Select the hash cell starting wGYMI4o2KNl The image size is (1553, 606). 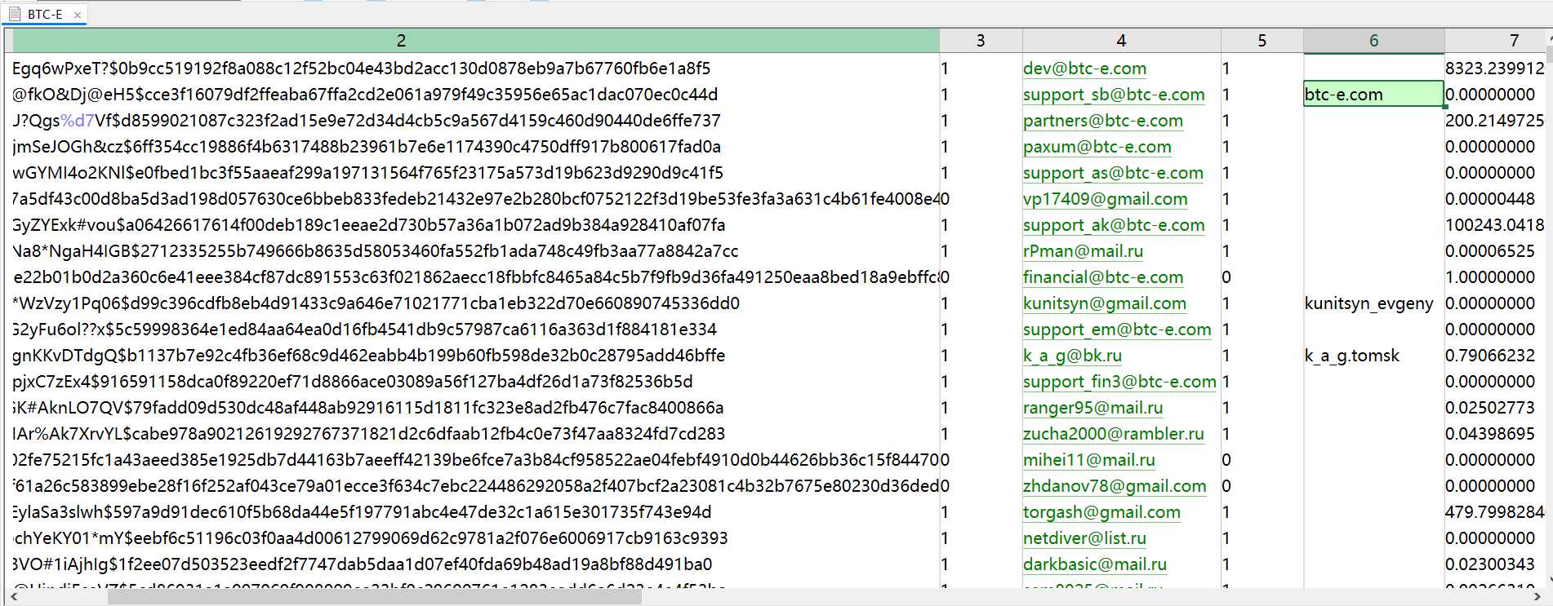476,173
